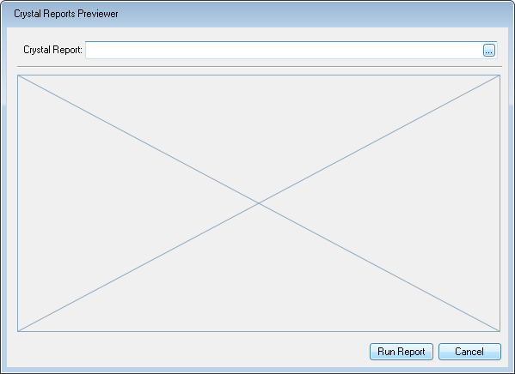Click the word 'Report' on Run Report button
515x374 pixels.
[411, 352]
